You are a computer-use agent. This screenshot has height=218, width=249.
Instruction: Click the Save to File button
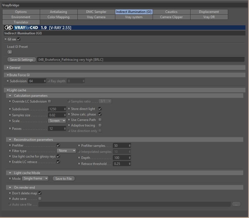tap(63, 179)
